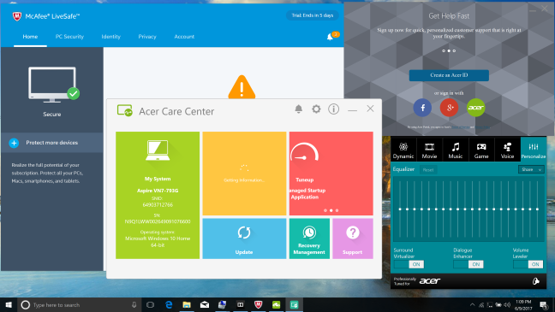Open the Tuneup gauge tile

[331, 174]
